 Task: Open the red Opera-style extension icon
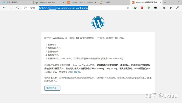[x=142, y=8]
